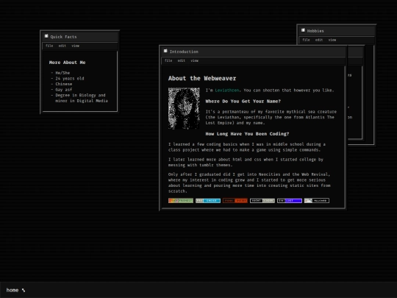Click the Hobbies window title icon
Viewport: 397px width, 298px height.
pyautogui.click(x=303, y=30)
